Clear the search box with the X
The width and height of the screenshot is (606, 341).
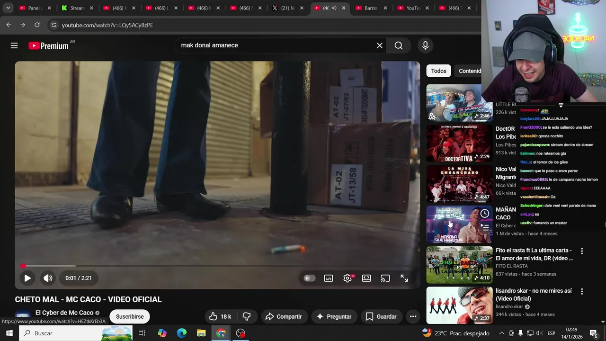[380, 45]
